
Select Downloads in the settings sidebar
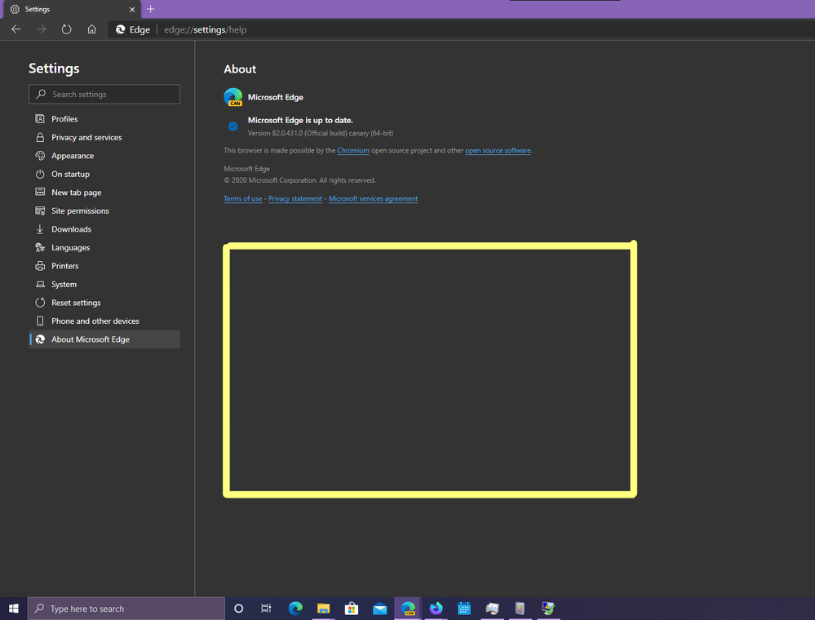[x=104, y=229]
